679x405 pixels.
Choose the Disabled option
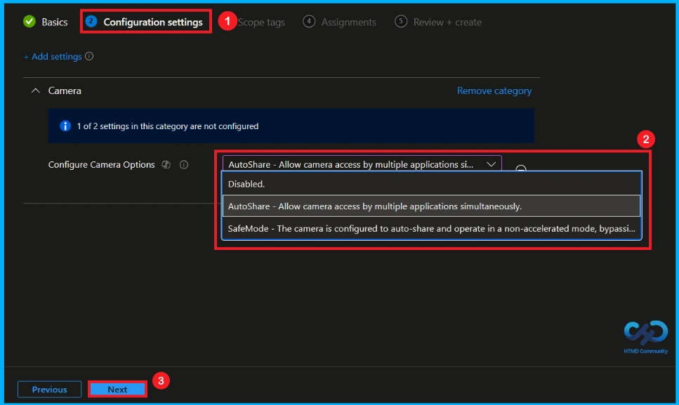click(x=431, y=184)
